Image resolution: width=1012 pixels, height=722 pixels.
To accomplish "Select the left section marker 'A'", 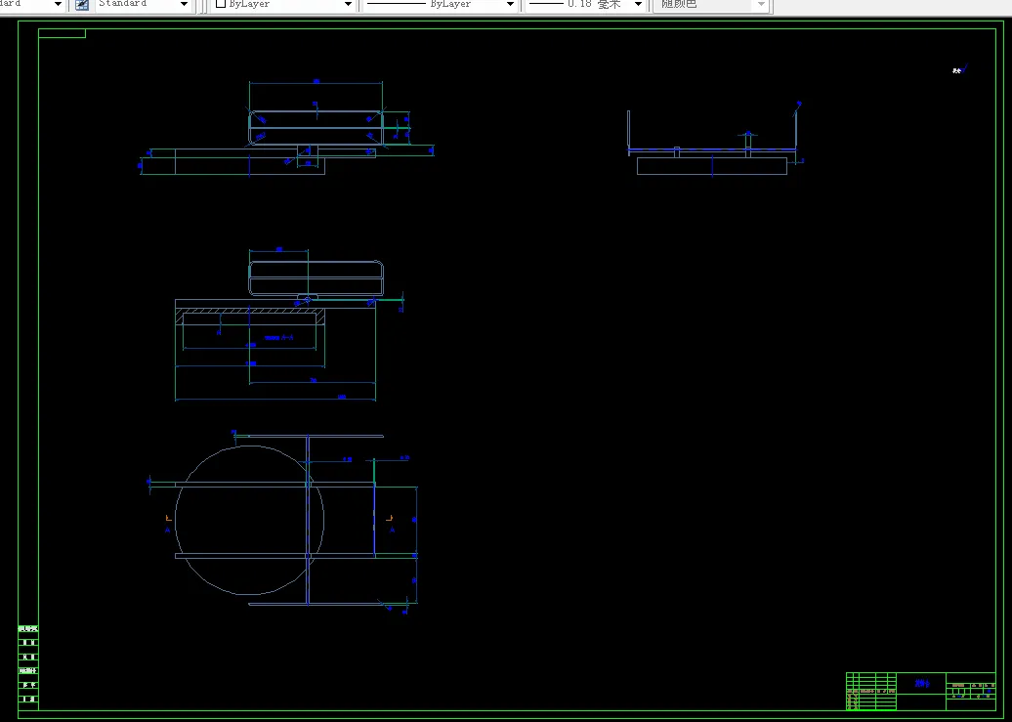I will point(168,531).
